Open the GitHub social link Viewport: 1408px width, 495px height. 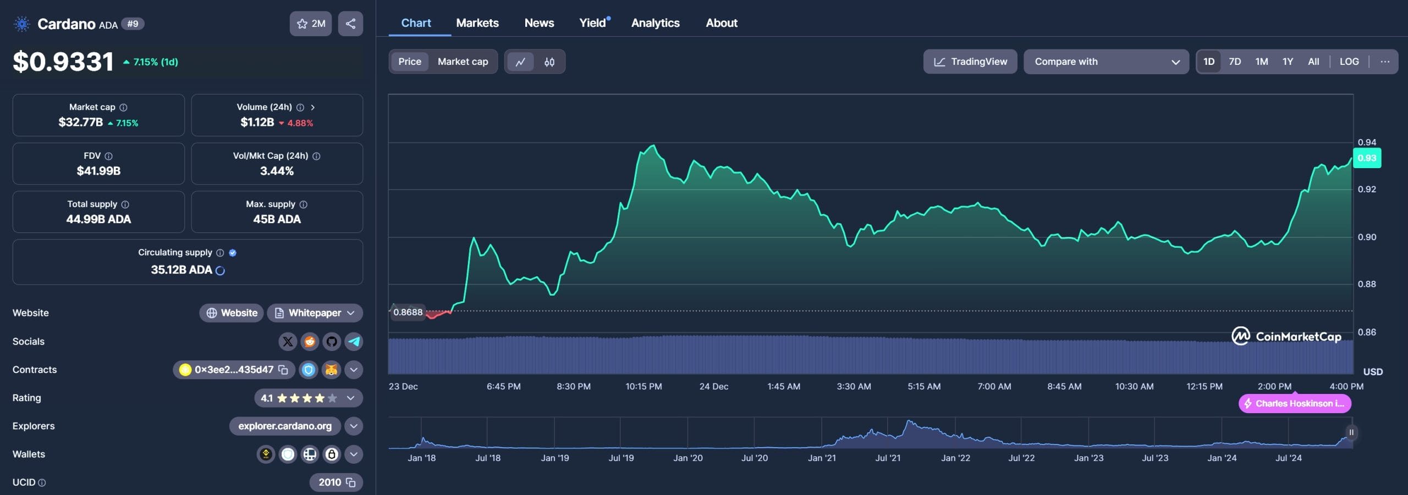click(332, 342)
